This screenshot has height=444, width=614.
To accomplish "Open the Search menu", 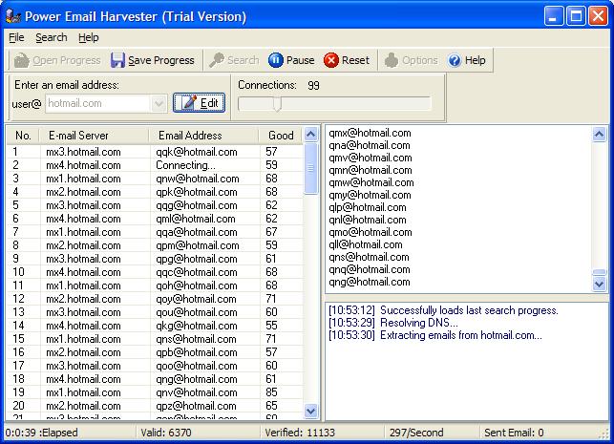I will [x=52, y=37].
